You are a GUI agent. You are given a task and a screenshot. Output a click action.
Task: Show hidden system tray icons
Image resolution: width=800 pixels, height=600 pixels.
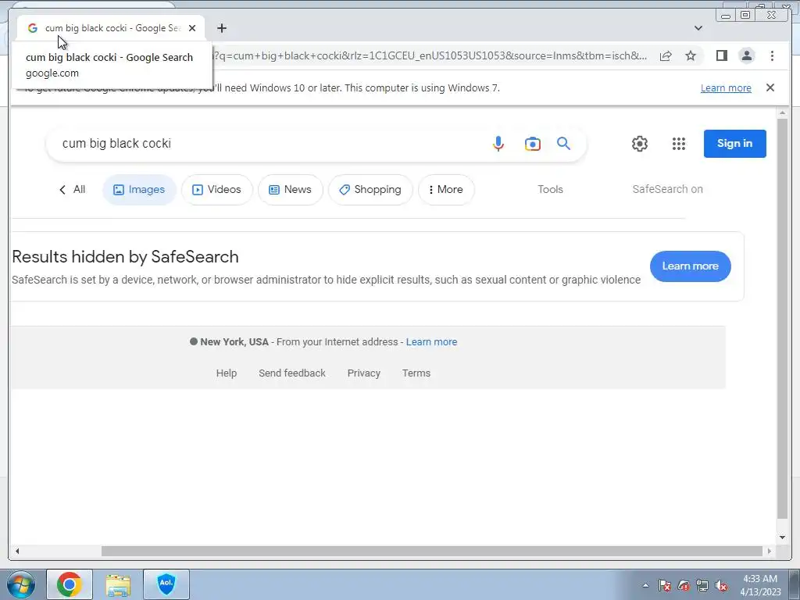pyautogui.click(x=645, y=585)
